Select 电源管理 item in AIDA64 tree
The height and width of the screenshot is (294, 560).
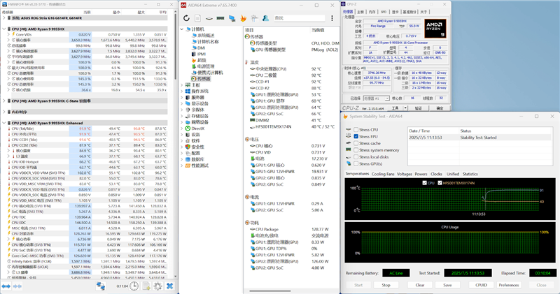pyautogui.click(x=203, y=66)
